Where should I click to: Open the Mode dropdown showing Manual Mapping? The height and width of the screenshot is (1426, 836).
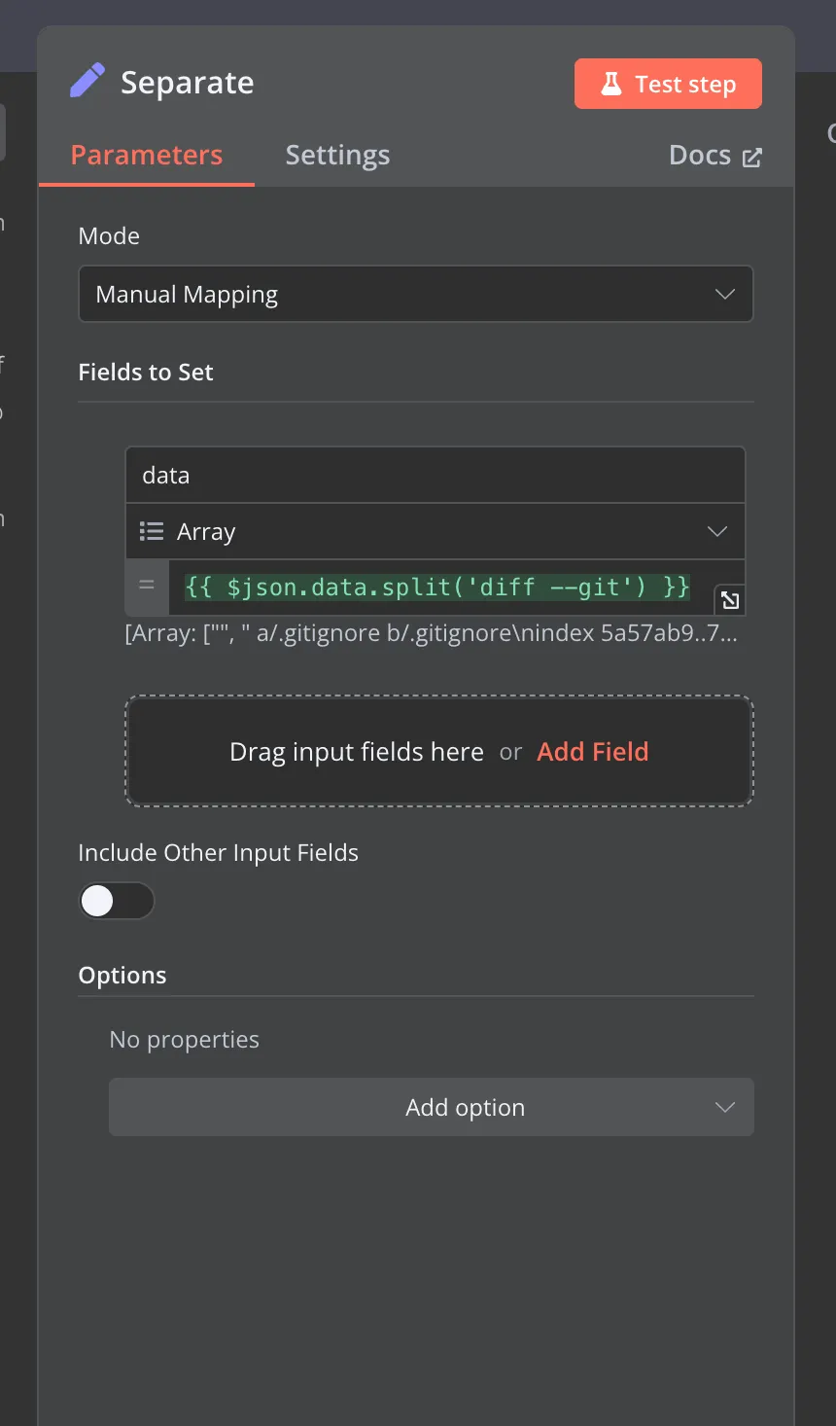point(416,294)
